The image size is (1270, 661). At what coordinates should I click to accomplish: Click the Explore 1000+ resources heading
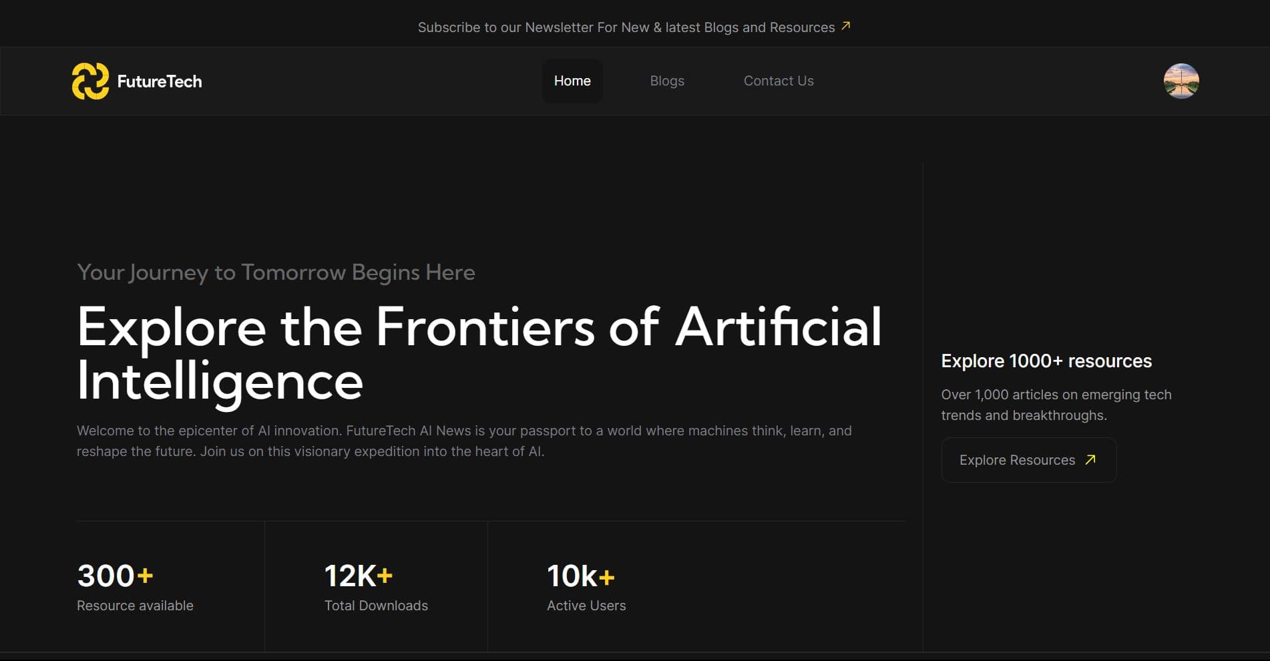click(1046, 361)
